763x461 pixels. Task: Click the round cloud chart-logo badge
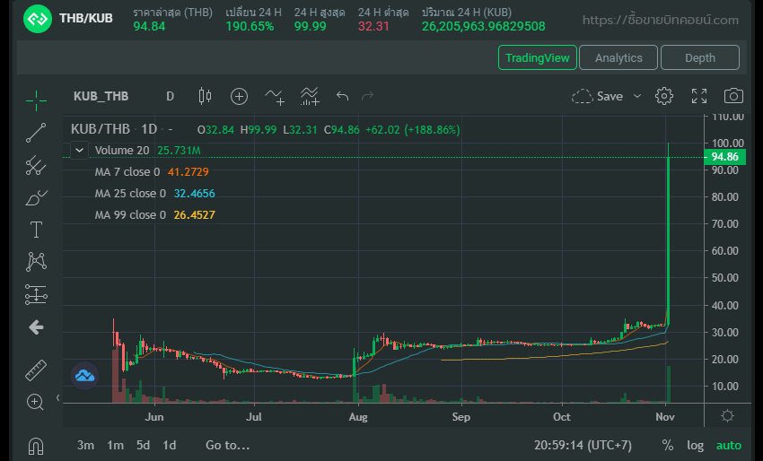(84, 376)
